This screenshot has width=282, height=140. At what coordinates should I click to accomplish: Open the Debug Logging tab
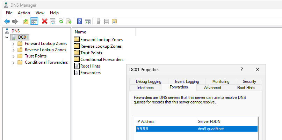tap(149, 81)
